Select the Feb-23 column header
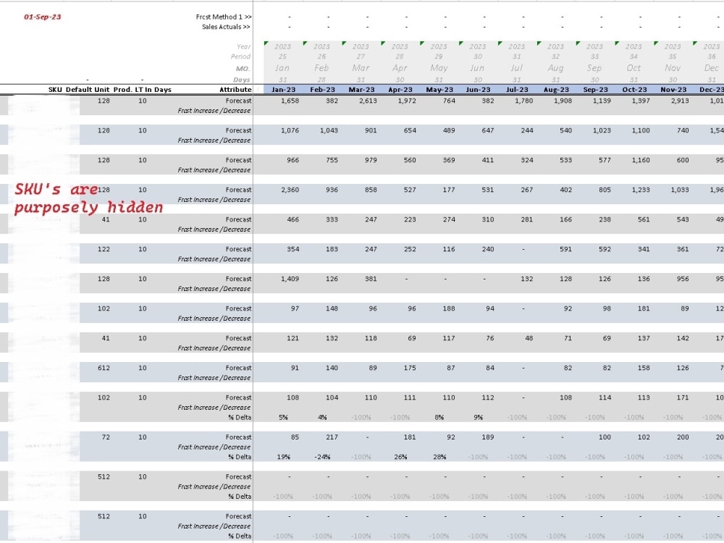The width and height of the screenshot is (724, 543). click(322, 90)
